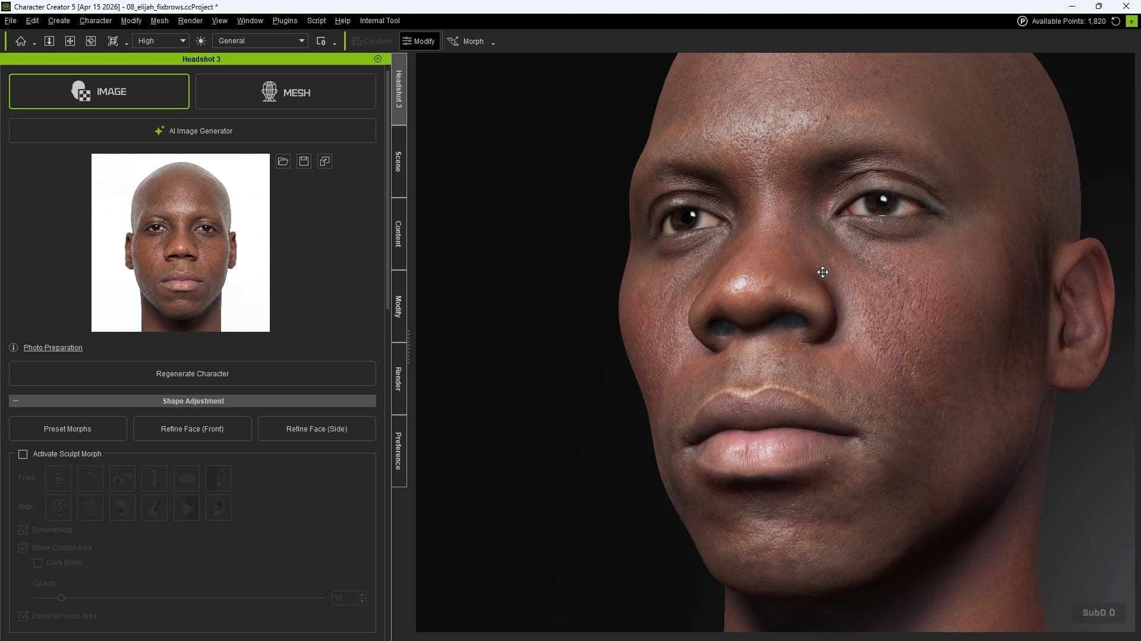
Task: Select the Front nose sculpt icon
Action: click(155, 478)
